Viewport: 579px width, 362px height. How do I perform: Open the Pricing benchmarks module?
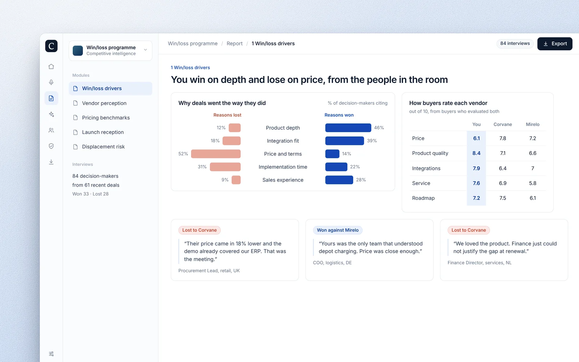110,118
